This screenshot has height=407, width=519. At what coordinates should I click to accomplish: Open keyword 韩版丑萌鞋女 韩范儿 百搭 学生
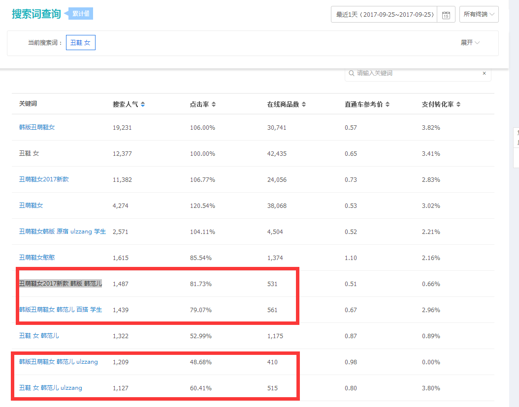tap(61, 310)
